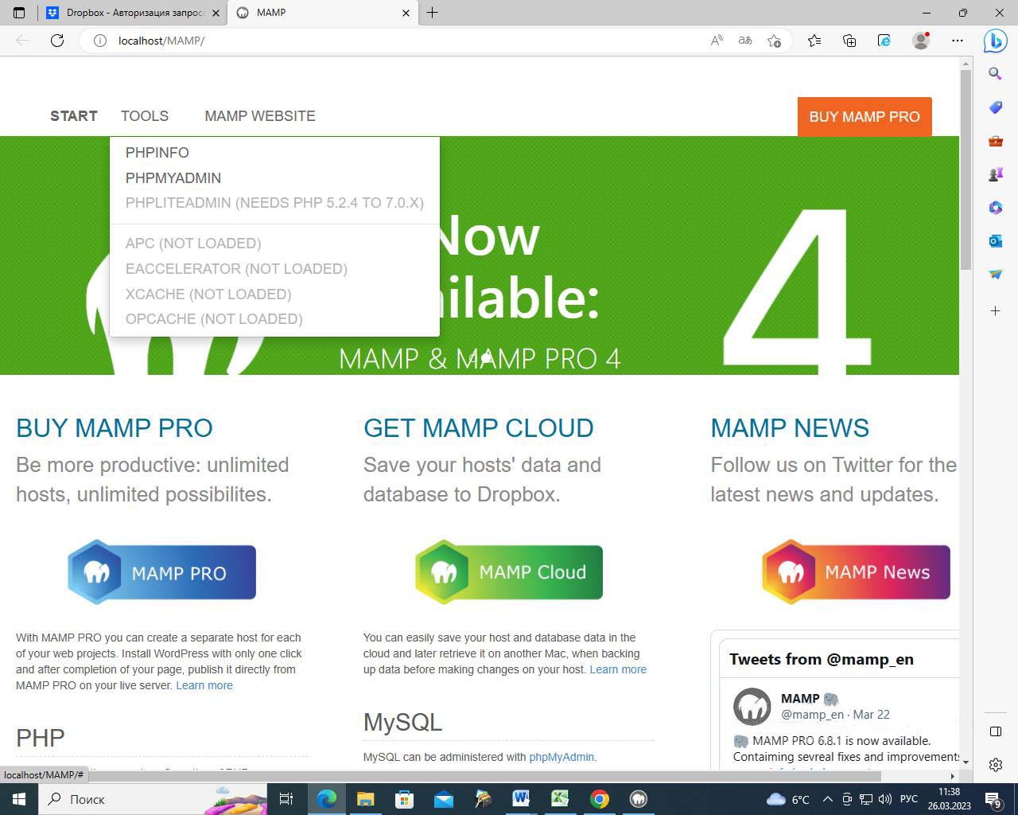Open Outlook icon in Edge sidebar

[995, 241]
